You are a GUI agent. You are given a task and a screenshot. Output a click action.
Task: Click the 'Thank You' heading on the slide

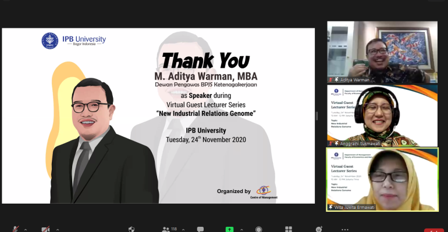tap(205, 61)
